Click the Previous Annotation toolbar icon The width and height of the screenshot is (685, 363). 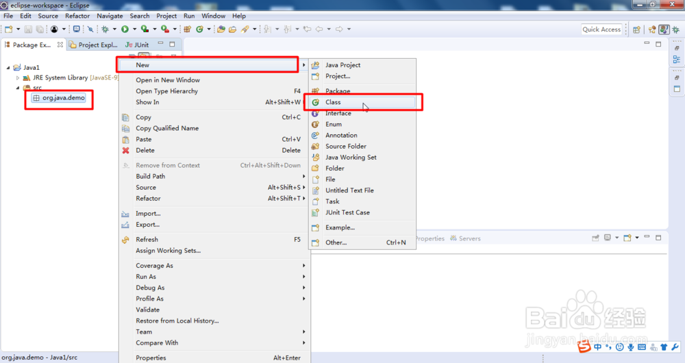point(287,29)
